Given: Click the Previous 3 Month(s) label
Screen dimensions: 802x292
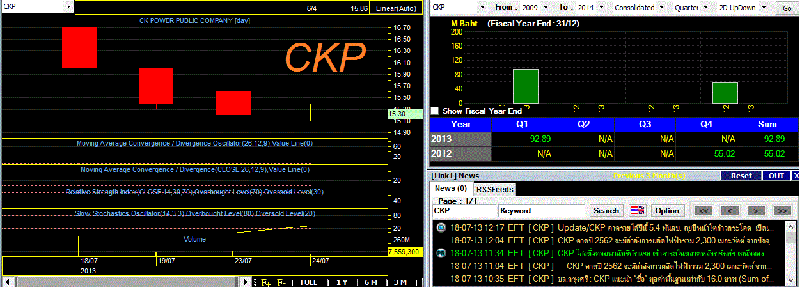Looking at the screenshot, I should [x=649, y=176].
